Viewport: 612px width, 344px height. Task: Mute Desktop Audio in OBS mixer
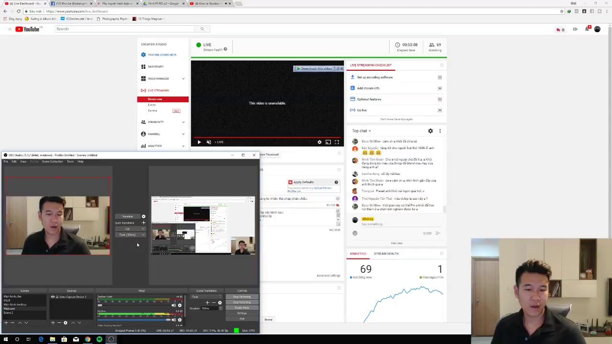coord(174,305)
